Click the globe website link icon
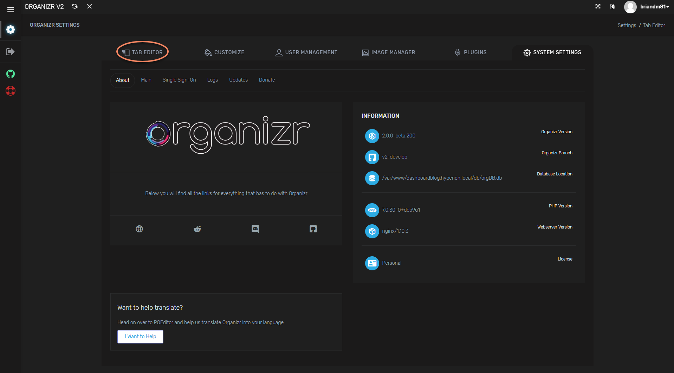This screenshot has height=373, width=674. (x=139, y=229)
